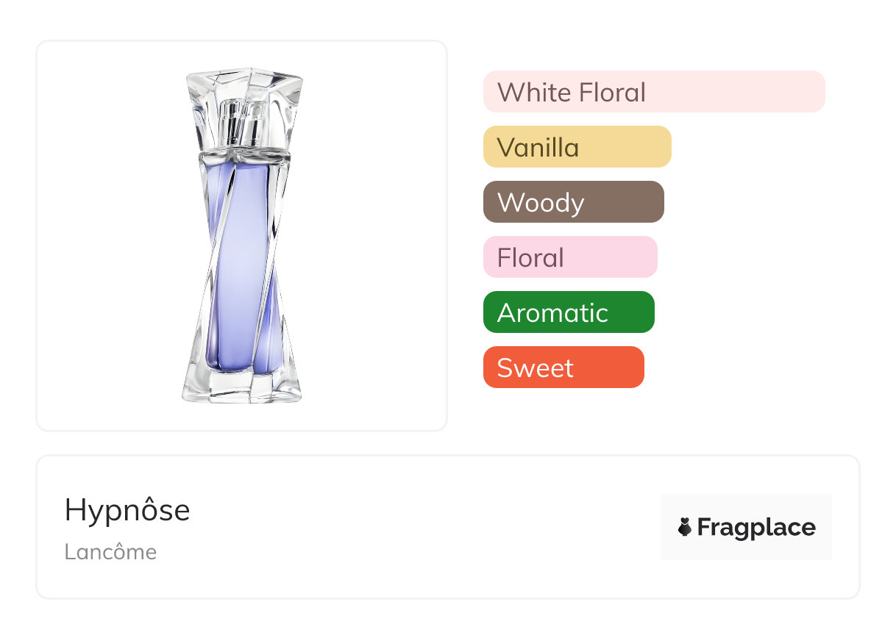This screenshot has height=635, width=896.
Task: Click the clear glass cap of the bottle
Action: pyautogui.click(x=243, y=110)
